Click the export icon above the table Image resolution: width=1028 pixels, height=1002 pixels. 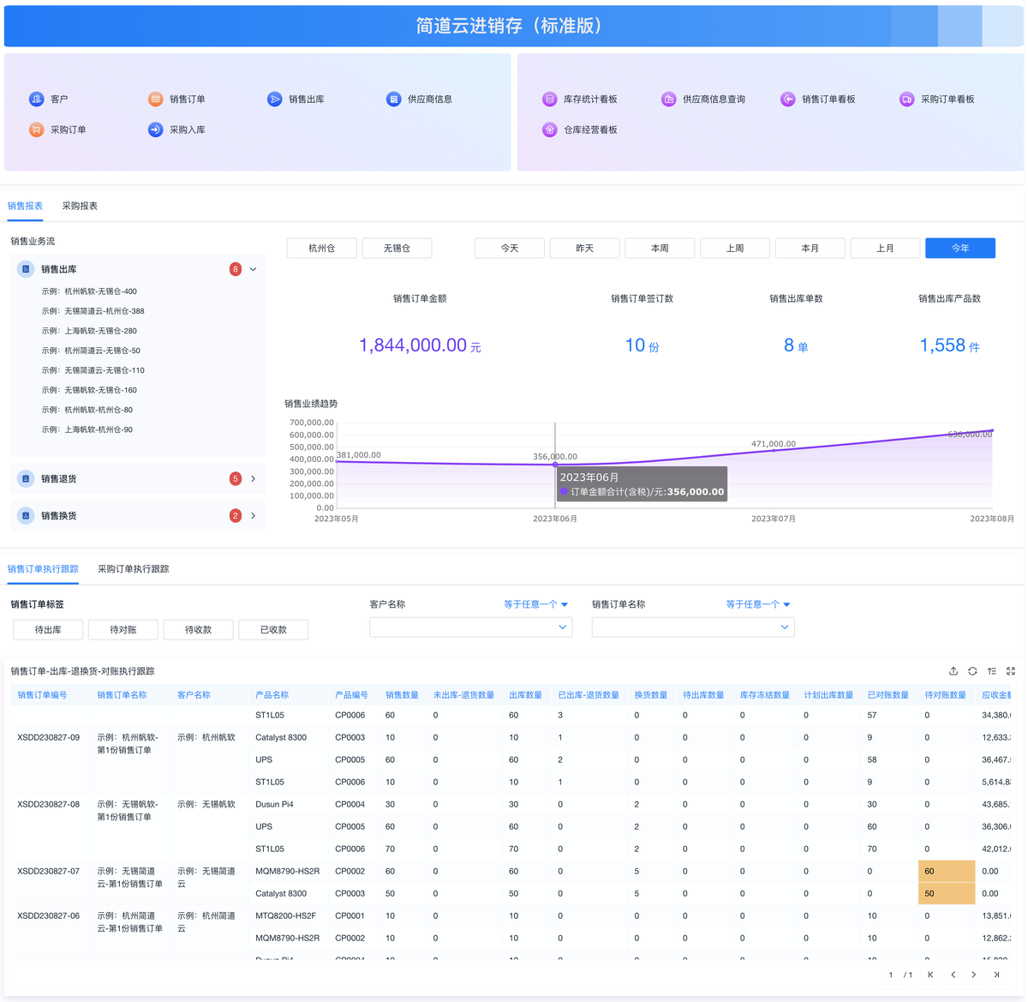[x=953, y=671]
